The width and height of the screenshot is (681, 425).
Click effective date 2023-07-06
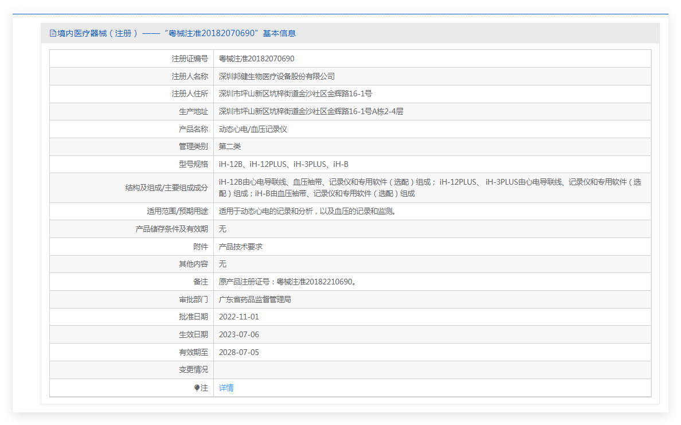[x=239, y=335]
